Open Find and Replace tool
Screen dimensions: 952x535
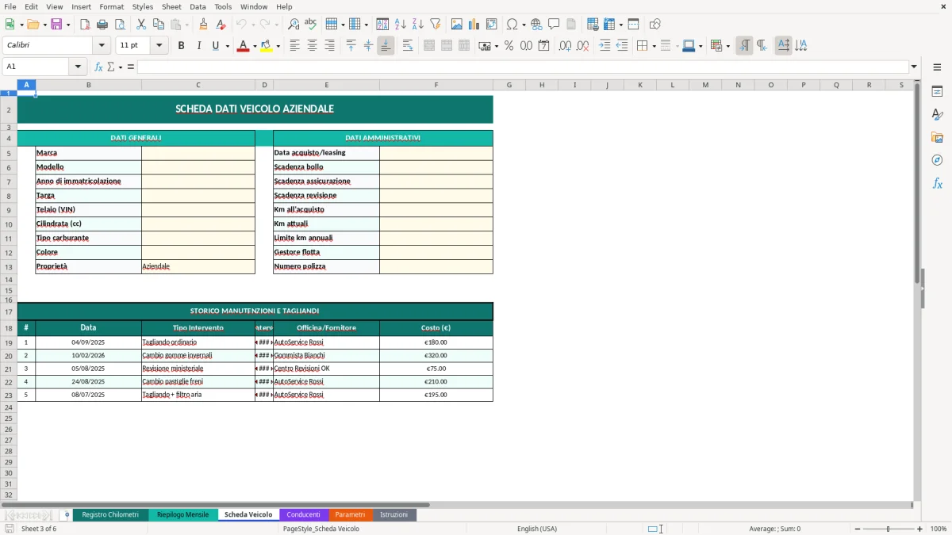294,25
